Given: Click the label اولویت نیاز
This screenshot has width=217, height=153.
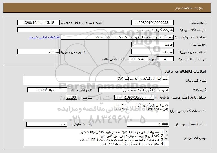Looking at the screenshot, I should (x=198, y=45).
